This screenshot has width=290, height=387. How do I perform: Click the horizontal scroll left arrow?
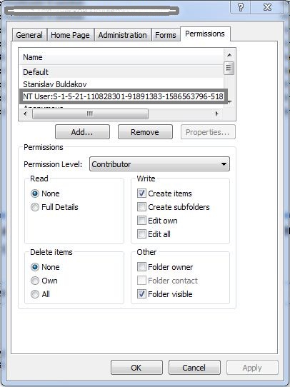pos(25,114)
